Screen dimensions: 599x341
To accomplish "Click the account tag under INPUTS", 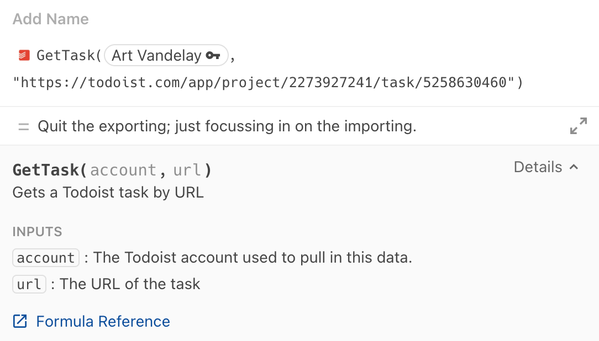I will click(46, 258).
